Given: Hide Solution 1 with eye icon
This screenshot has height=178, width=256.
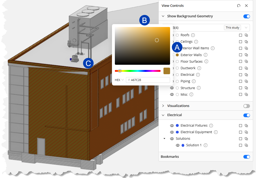Looking at the screenshot, I should [178, 145].
